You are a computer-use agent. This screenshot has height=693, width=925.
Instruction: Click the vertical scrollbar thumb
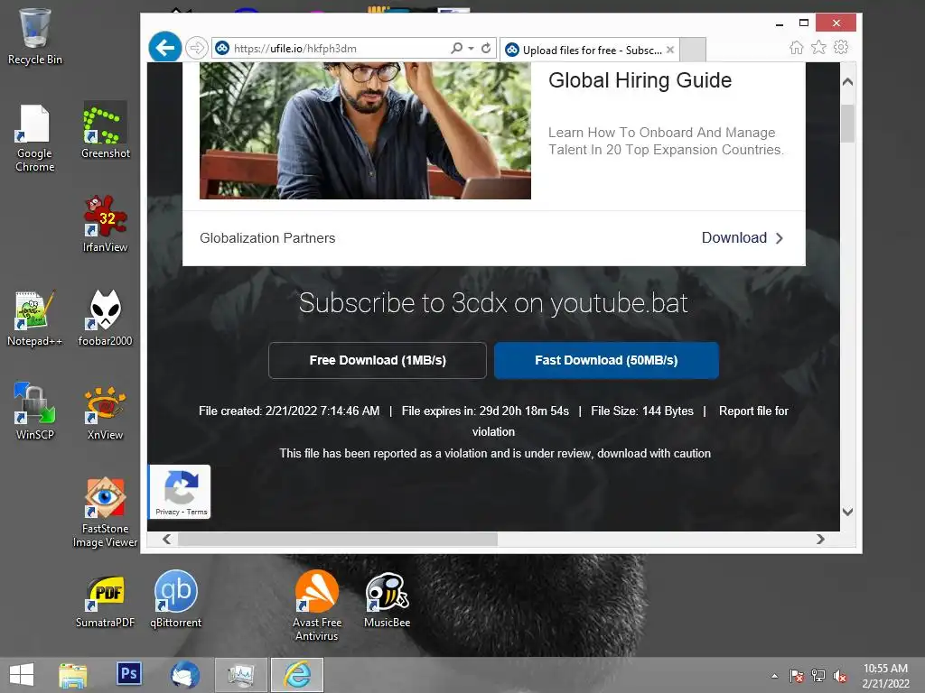(847, 123)
